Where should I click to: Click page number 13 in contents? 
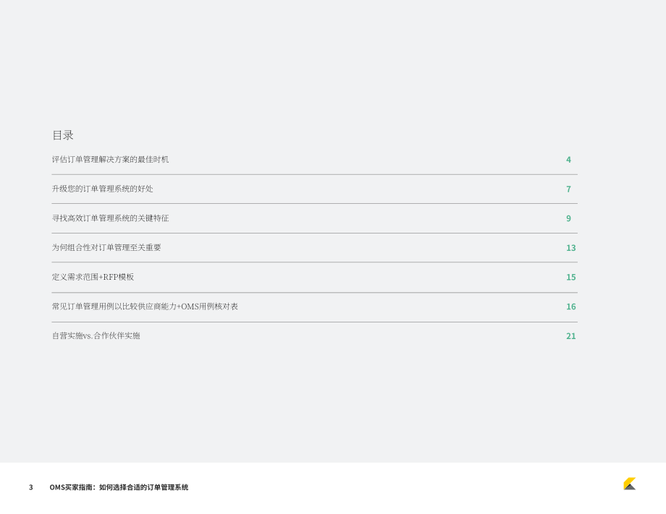coord(571,248)
